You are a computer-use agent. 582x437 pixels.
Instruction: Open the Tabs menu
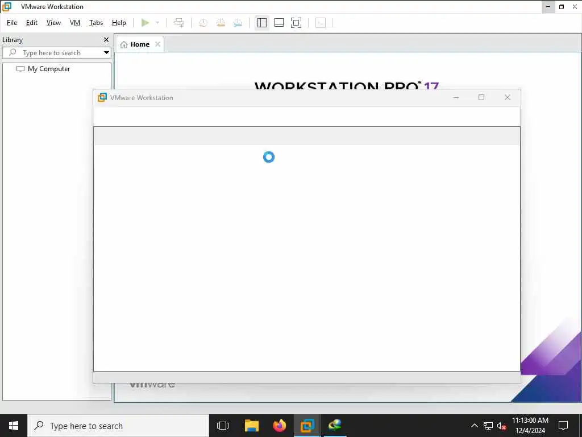[95, 23]
